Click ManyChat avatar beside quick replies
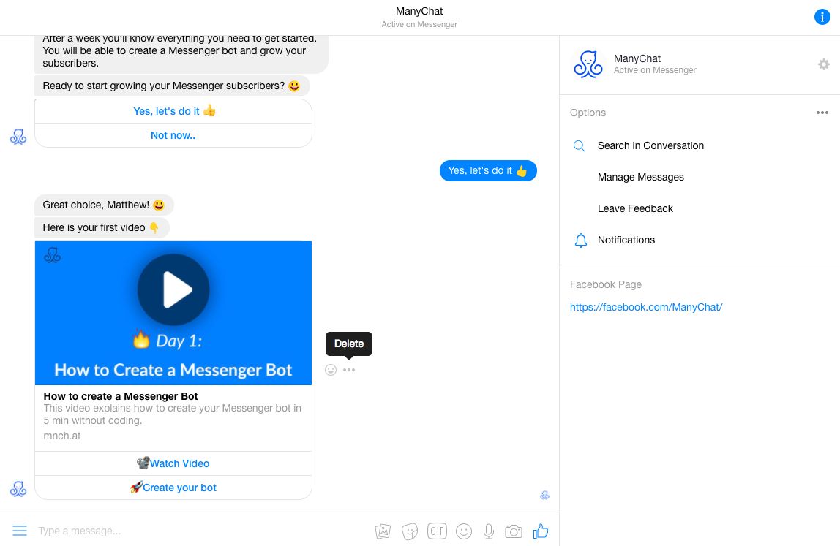Viewport: 840px width, 546px height. click(18, 137)
